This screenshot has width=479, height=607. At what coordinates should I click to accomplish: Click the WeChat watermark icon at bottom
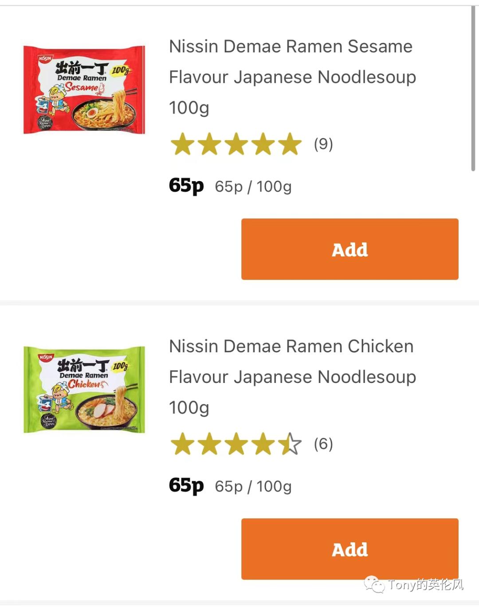tap(375, 583)
